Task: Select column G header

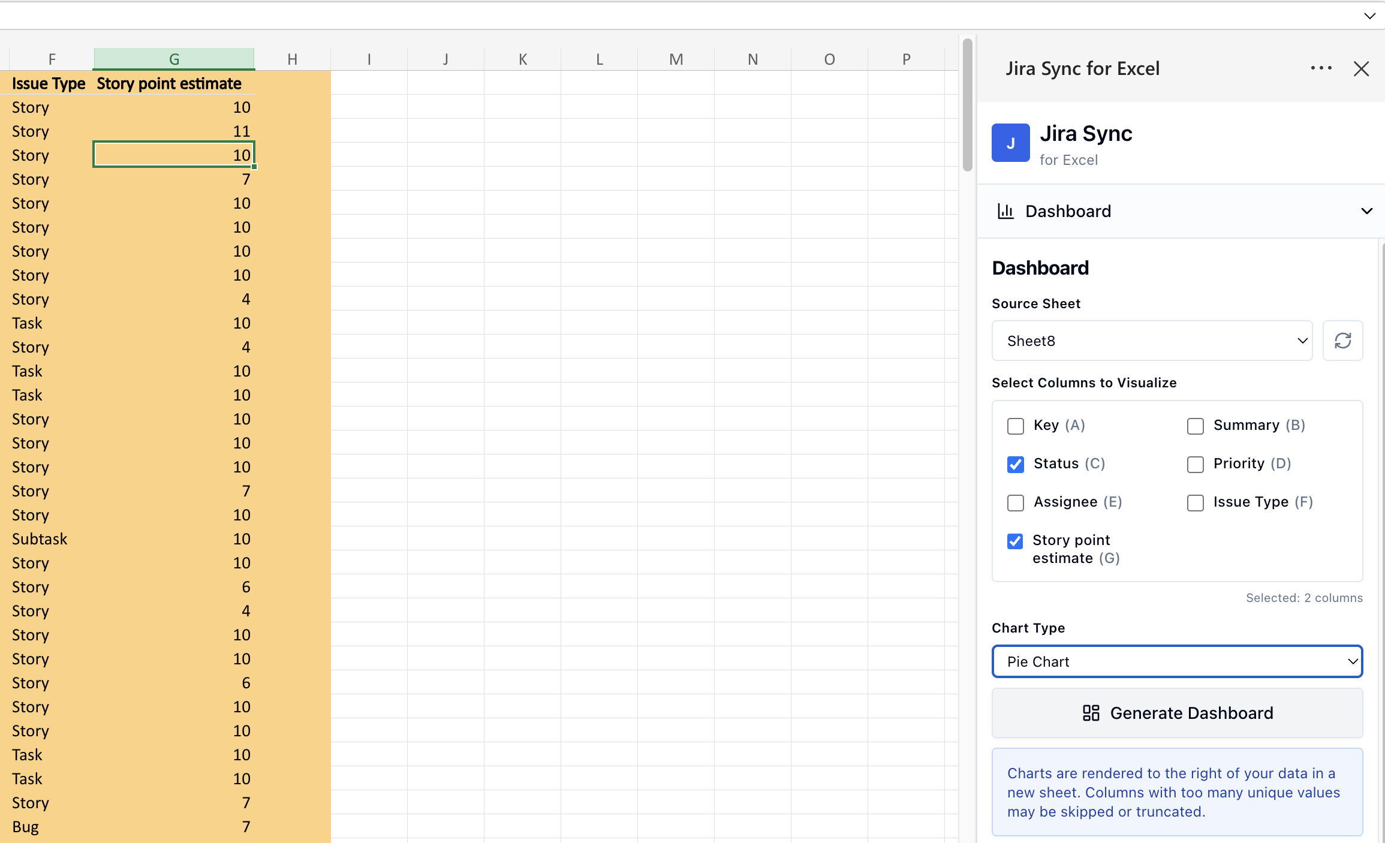Action: click(x=174, y=59)
